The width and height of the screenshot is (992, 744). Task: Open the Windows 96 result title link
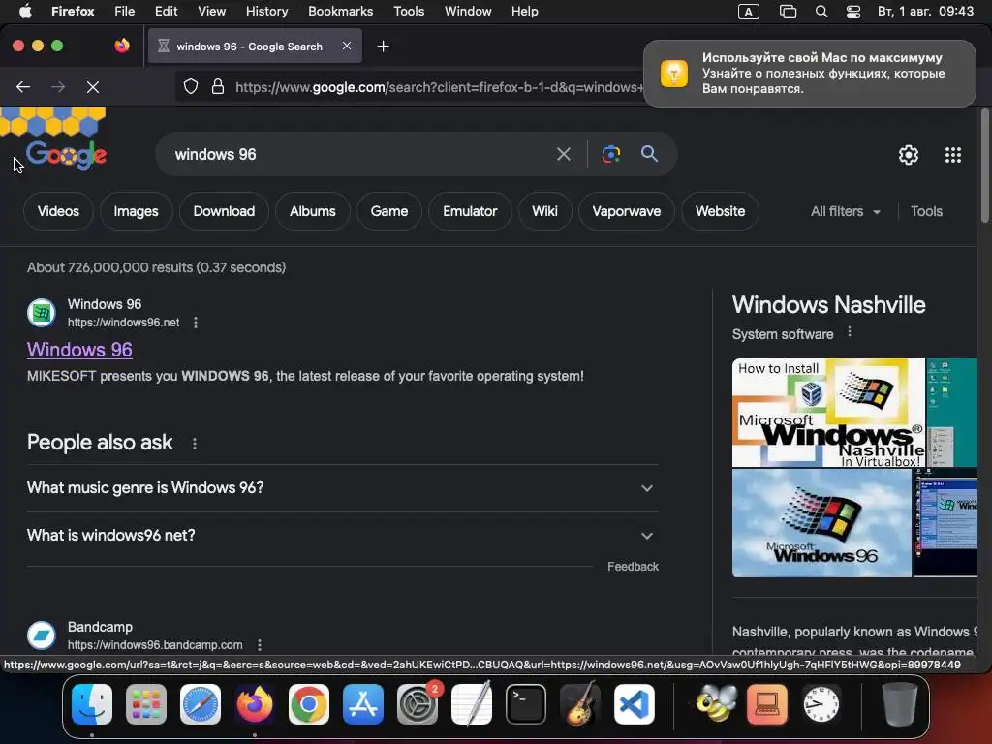point(79,349)
